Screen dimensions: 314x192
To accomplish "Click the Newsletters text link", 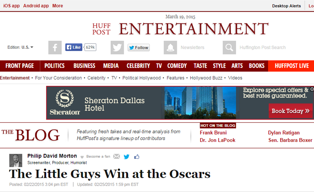I will point(192,47).
